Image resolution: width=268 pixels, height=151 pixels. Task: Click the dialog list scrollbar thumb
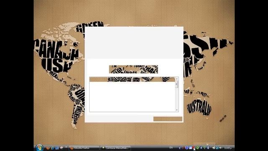click(177, 84)
